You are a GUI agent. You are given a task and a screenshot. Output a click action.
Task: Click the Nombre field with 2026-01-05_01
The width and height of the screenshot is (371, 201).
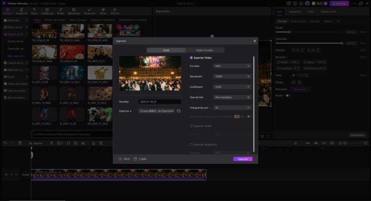pyautogui.click(x=160, y=101)
